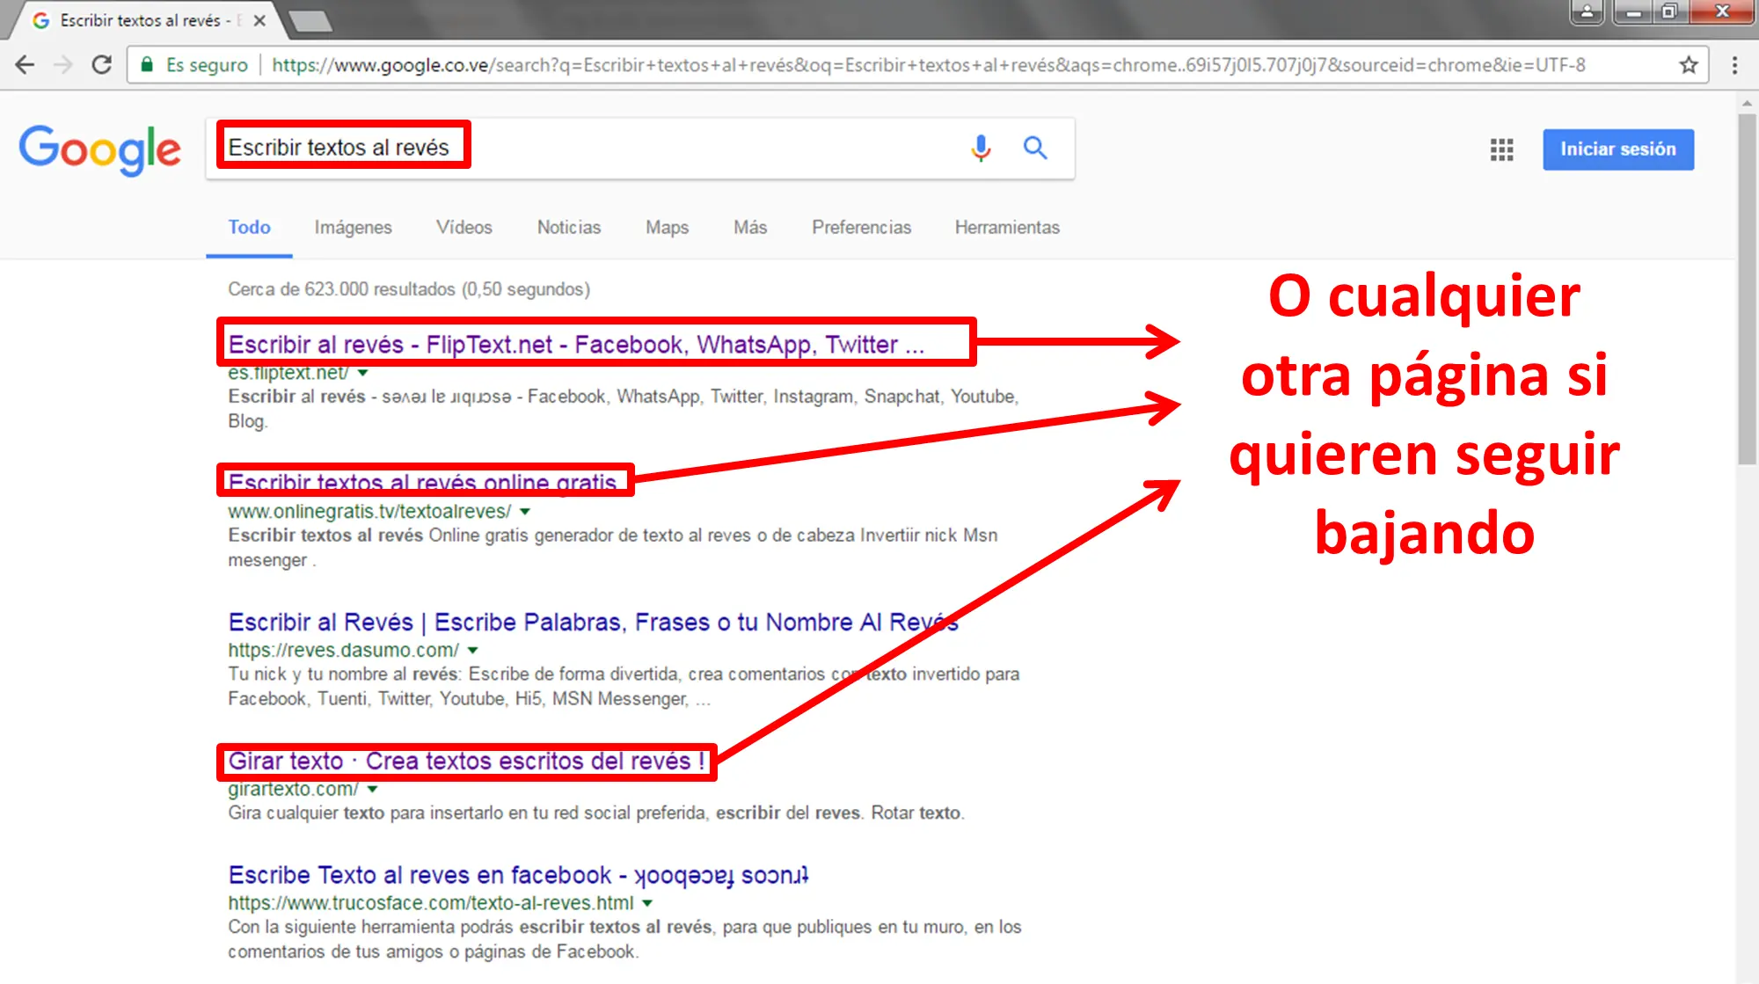The width and height of the screenshot is (1759, 984).
Task: Click 'Cerca de 623.000 resultados' text
Action: 341,289
